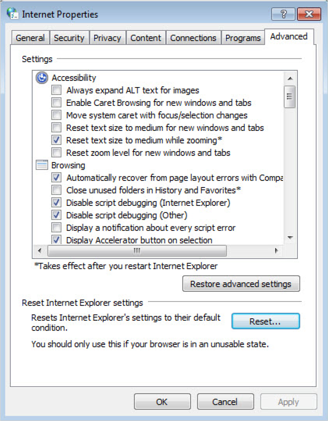
Task: Enable Caret Browsing for new windows
Action: tap(56, 102)
